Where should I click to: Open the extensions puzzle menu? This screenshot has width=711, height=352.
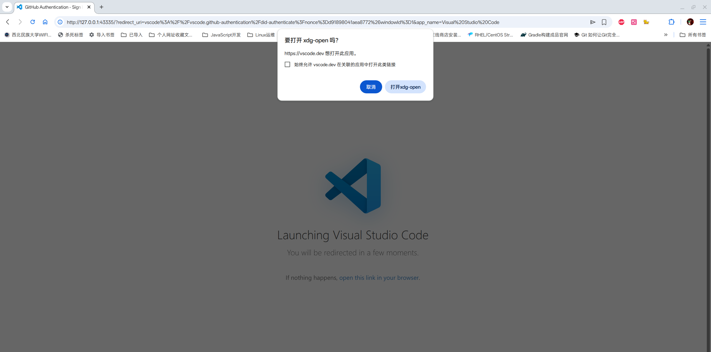(671, 22)
